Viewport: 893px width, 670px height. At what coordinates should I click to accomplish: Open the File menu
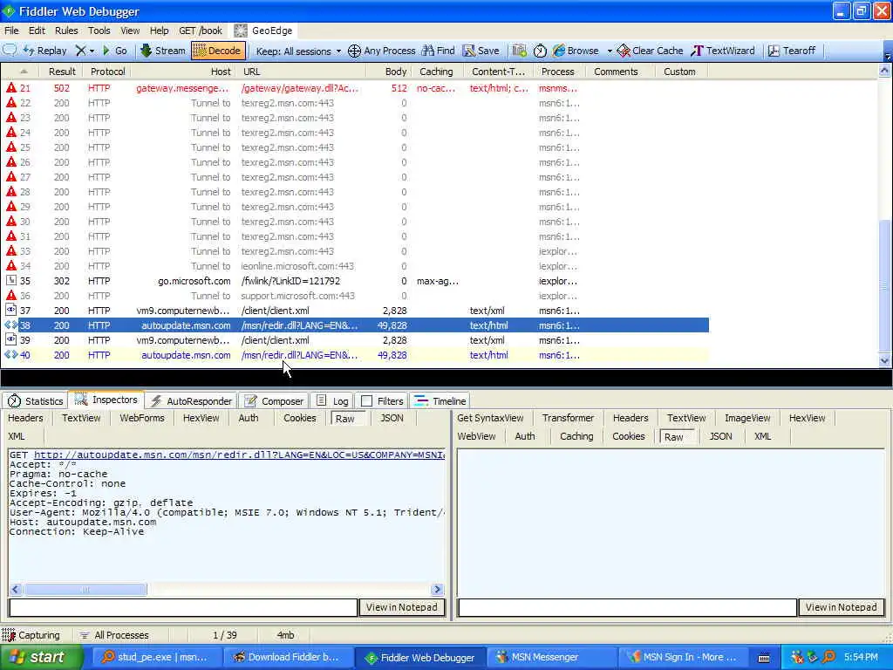11,31
